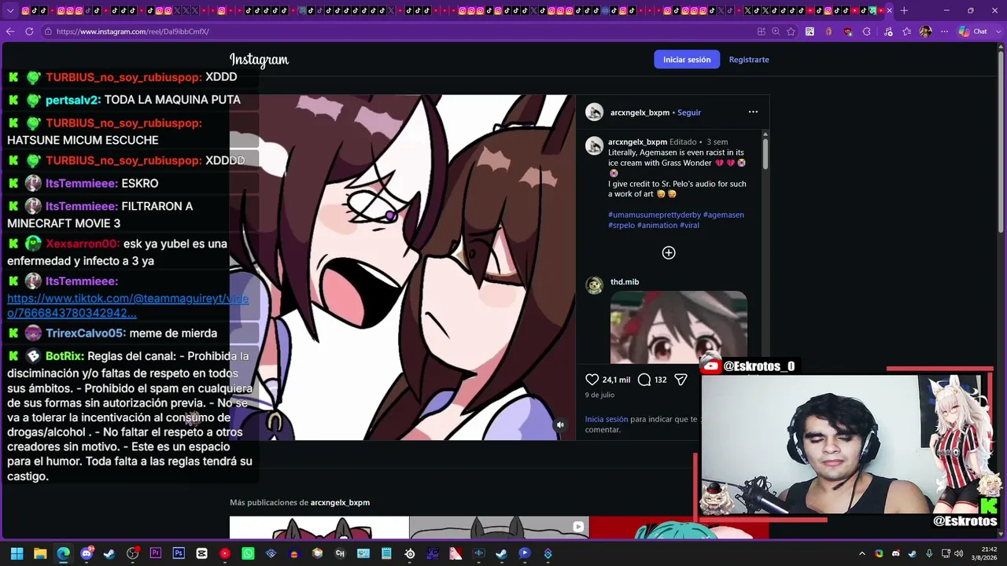Viewport: 1007px width, 566px height.
Task: Select the TrirexCalvo05 chat username
Action: pos(86,333)
